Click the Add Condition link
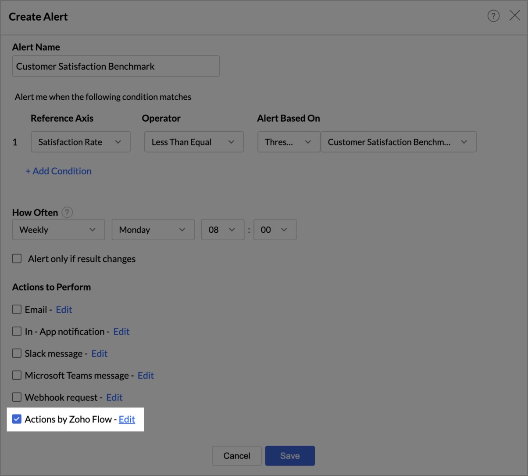 [x=58, y=171]
